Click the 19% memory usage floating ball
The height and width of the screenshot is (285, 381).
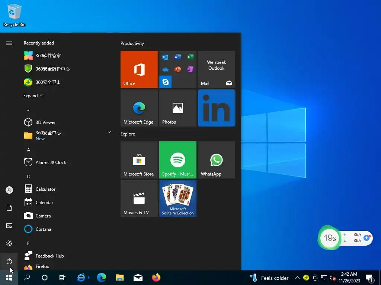tap(329, 238)
